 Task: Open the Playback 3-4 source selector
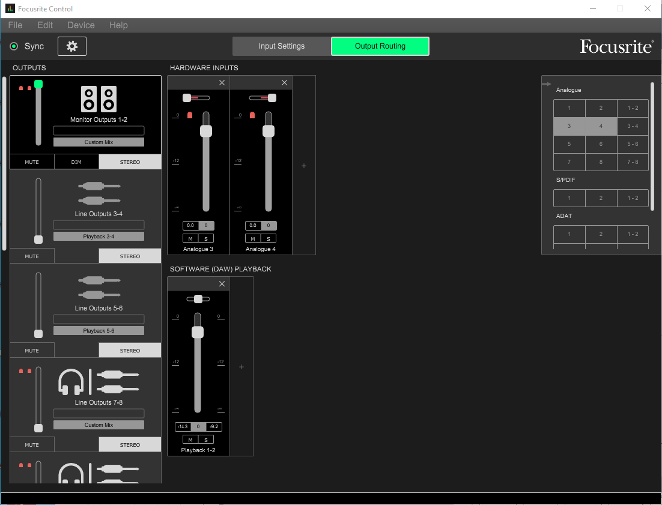99,236
